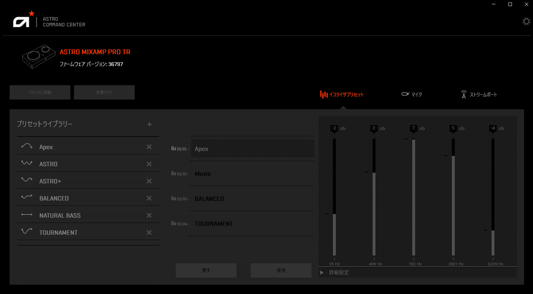
Task: Select the BALANCED EQ 03 slot
Action: click(x=252, y=199)
